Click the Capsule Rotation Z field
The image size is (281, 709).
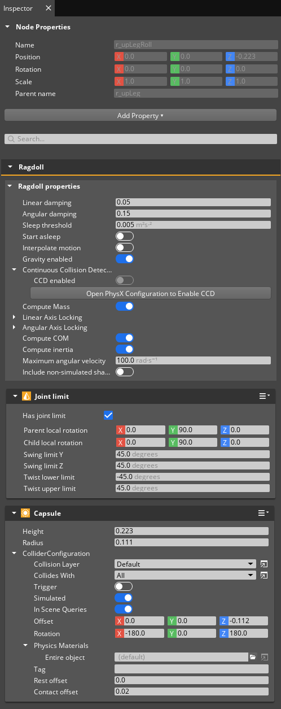tap(244, 633)
